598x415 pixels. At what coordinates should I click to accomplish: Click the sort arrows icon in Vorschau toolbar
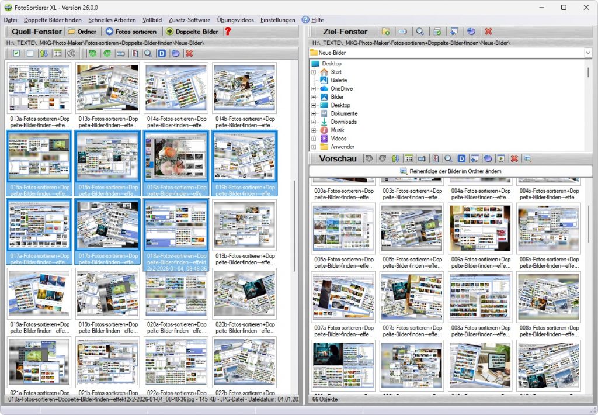395,158
